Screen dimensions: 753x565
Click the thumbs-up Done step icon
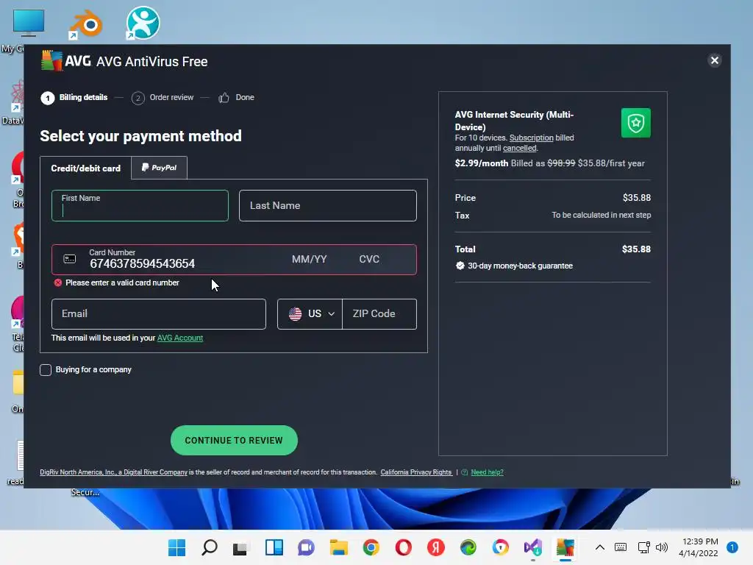224,98
